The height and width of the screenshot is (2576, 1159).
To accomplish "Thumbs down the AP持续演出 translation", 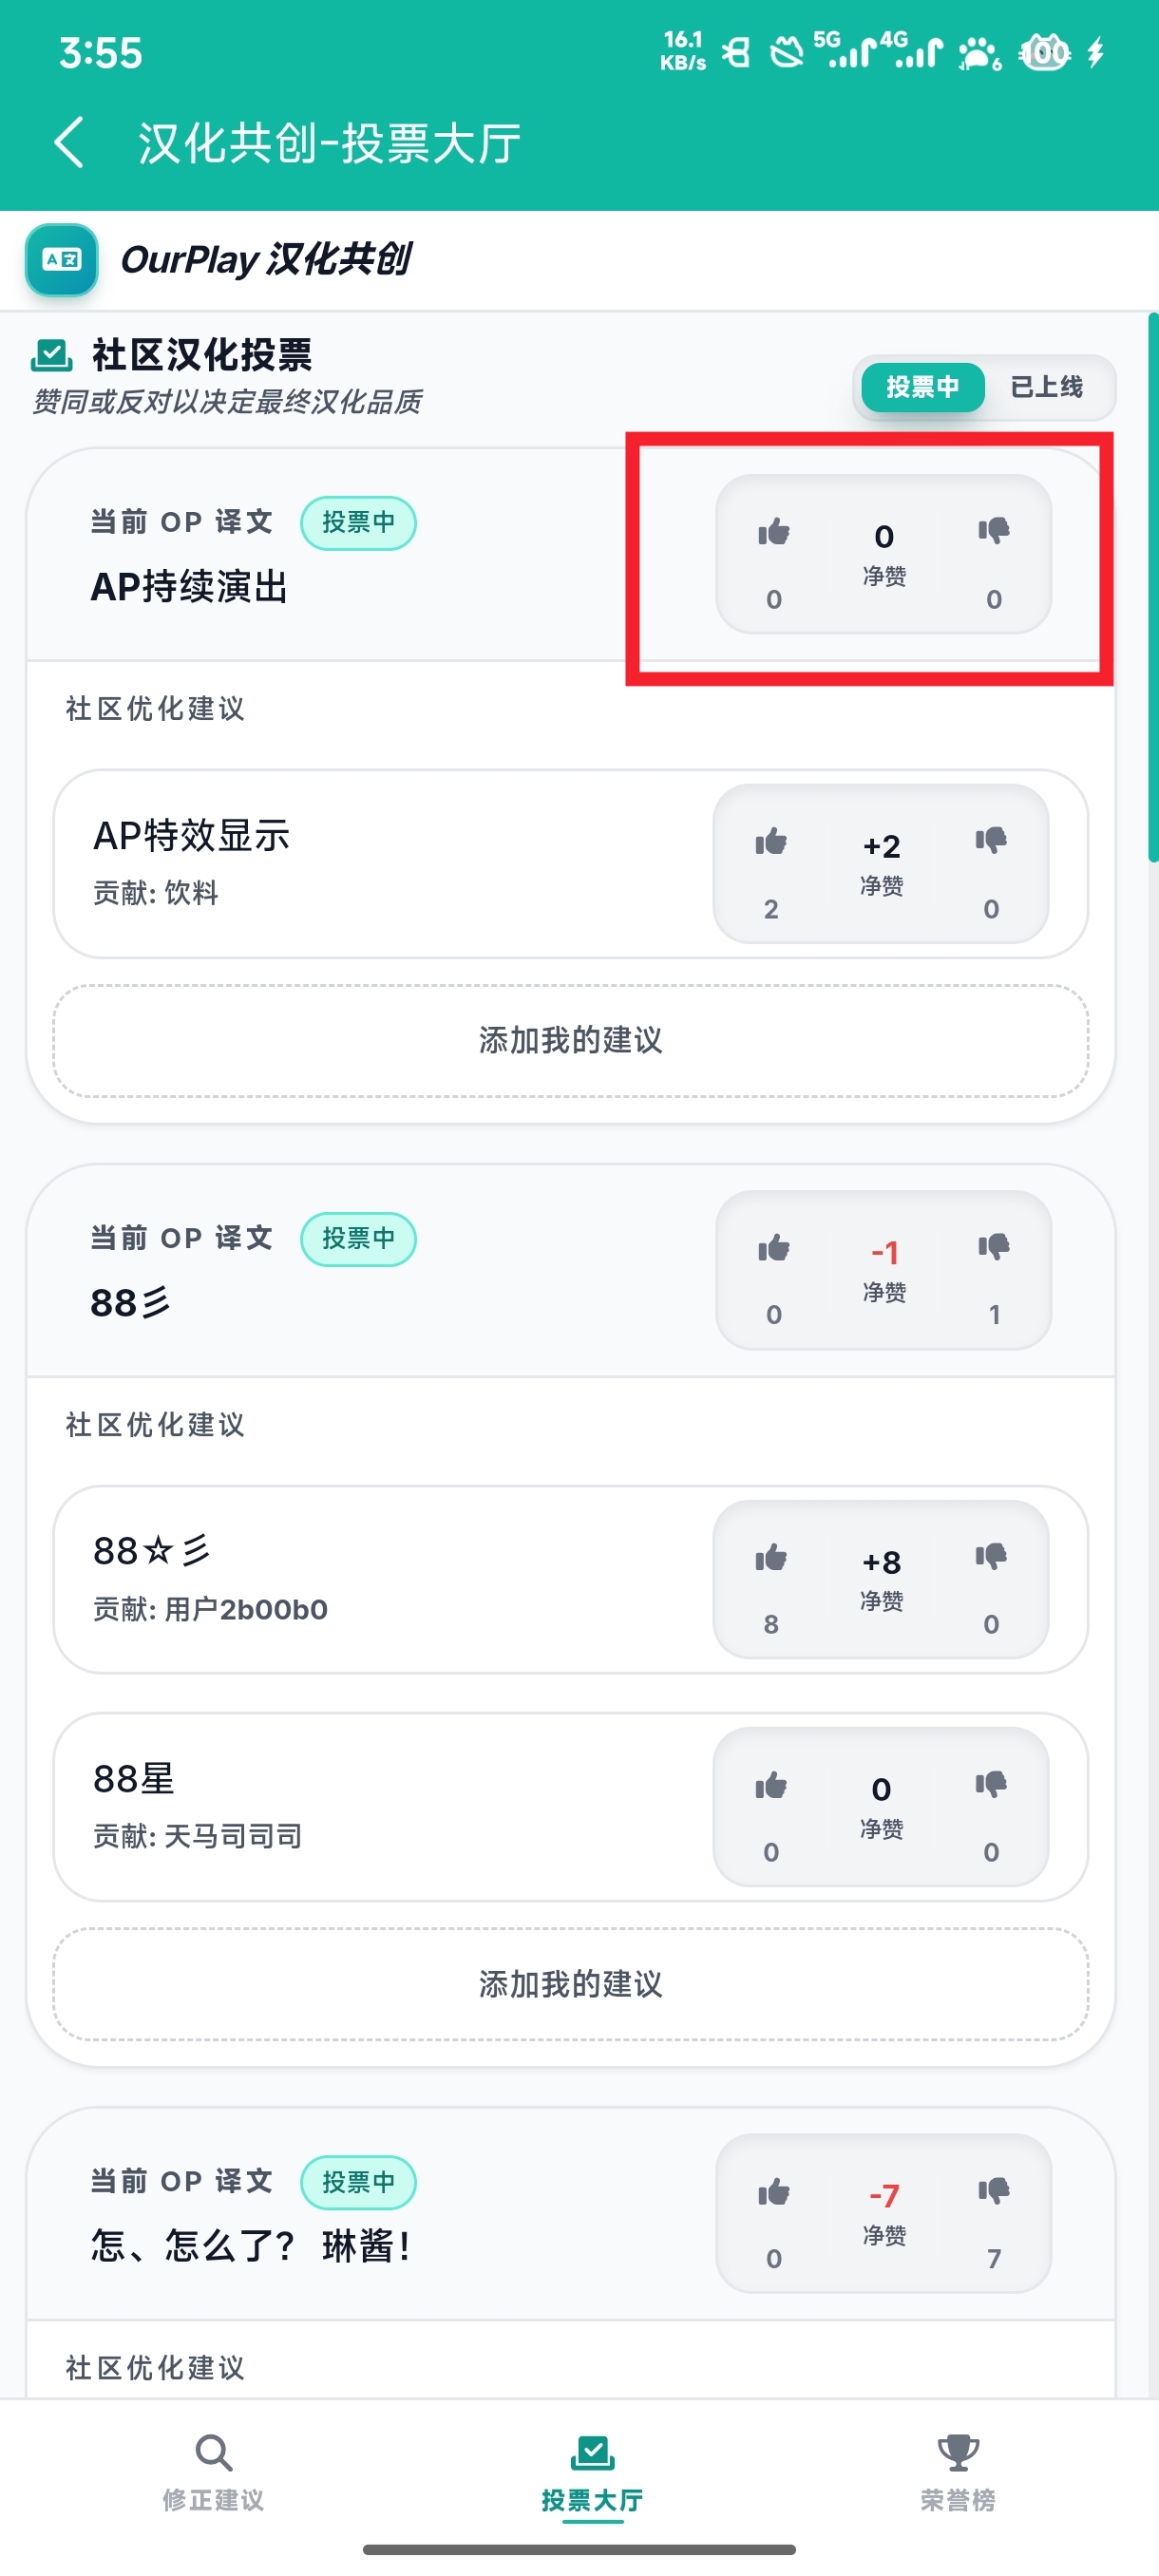I will point(993,531).
